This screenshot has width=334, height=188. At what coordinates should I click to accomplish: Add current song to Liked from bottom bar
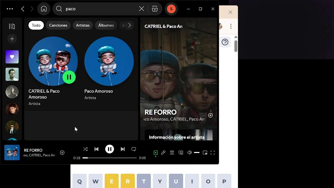[62, 153]
